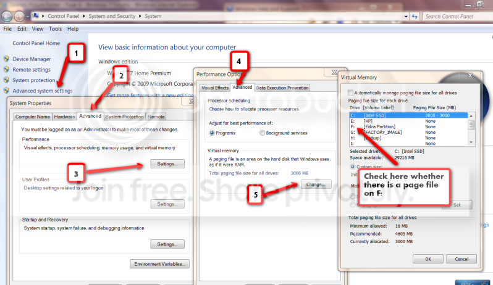
Task: Select the Background services radio button
Action: 262,133
